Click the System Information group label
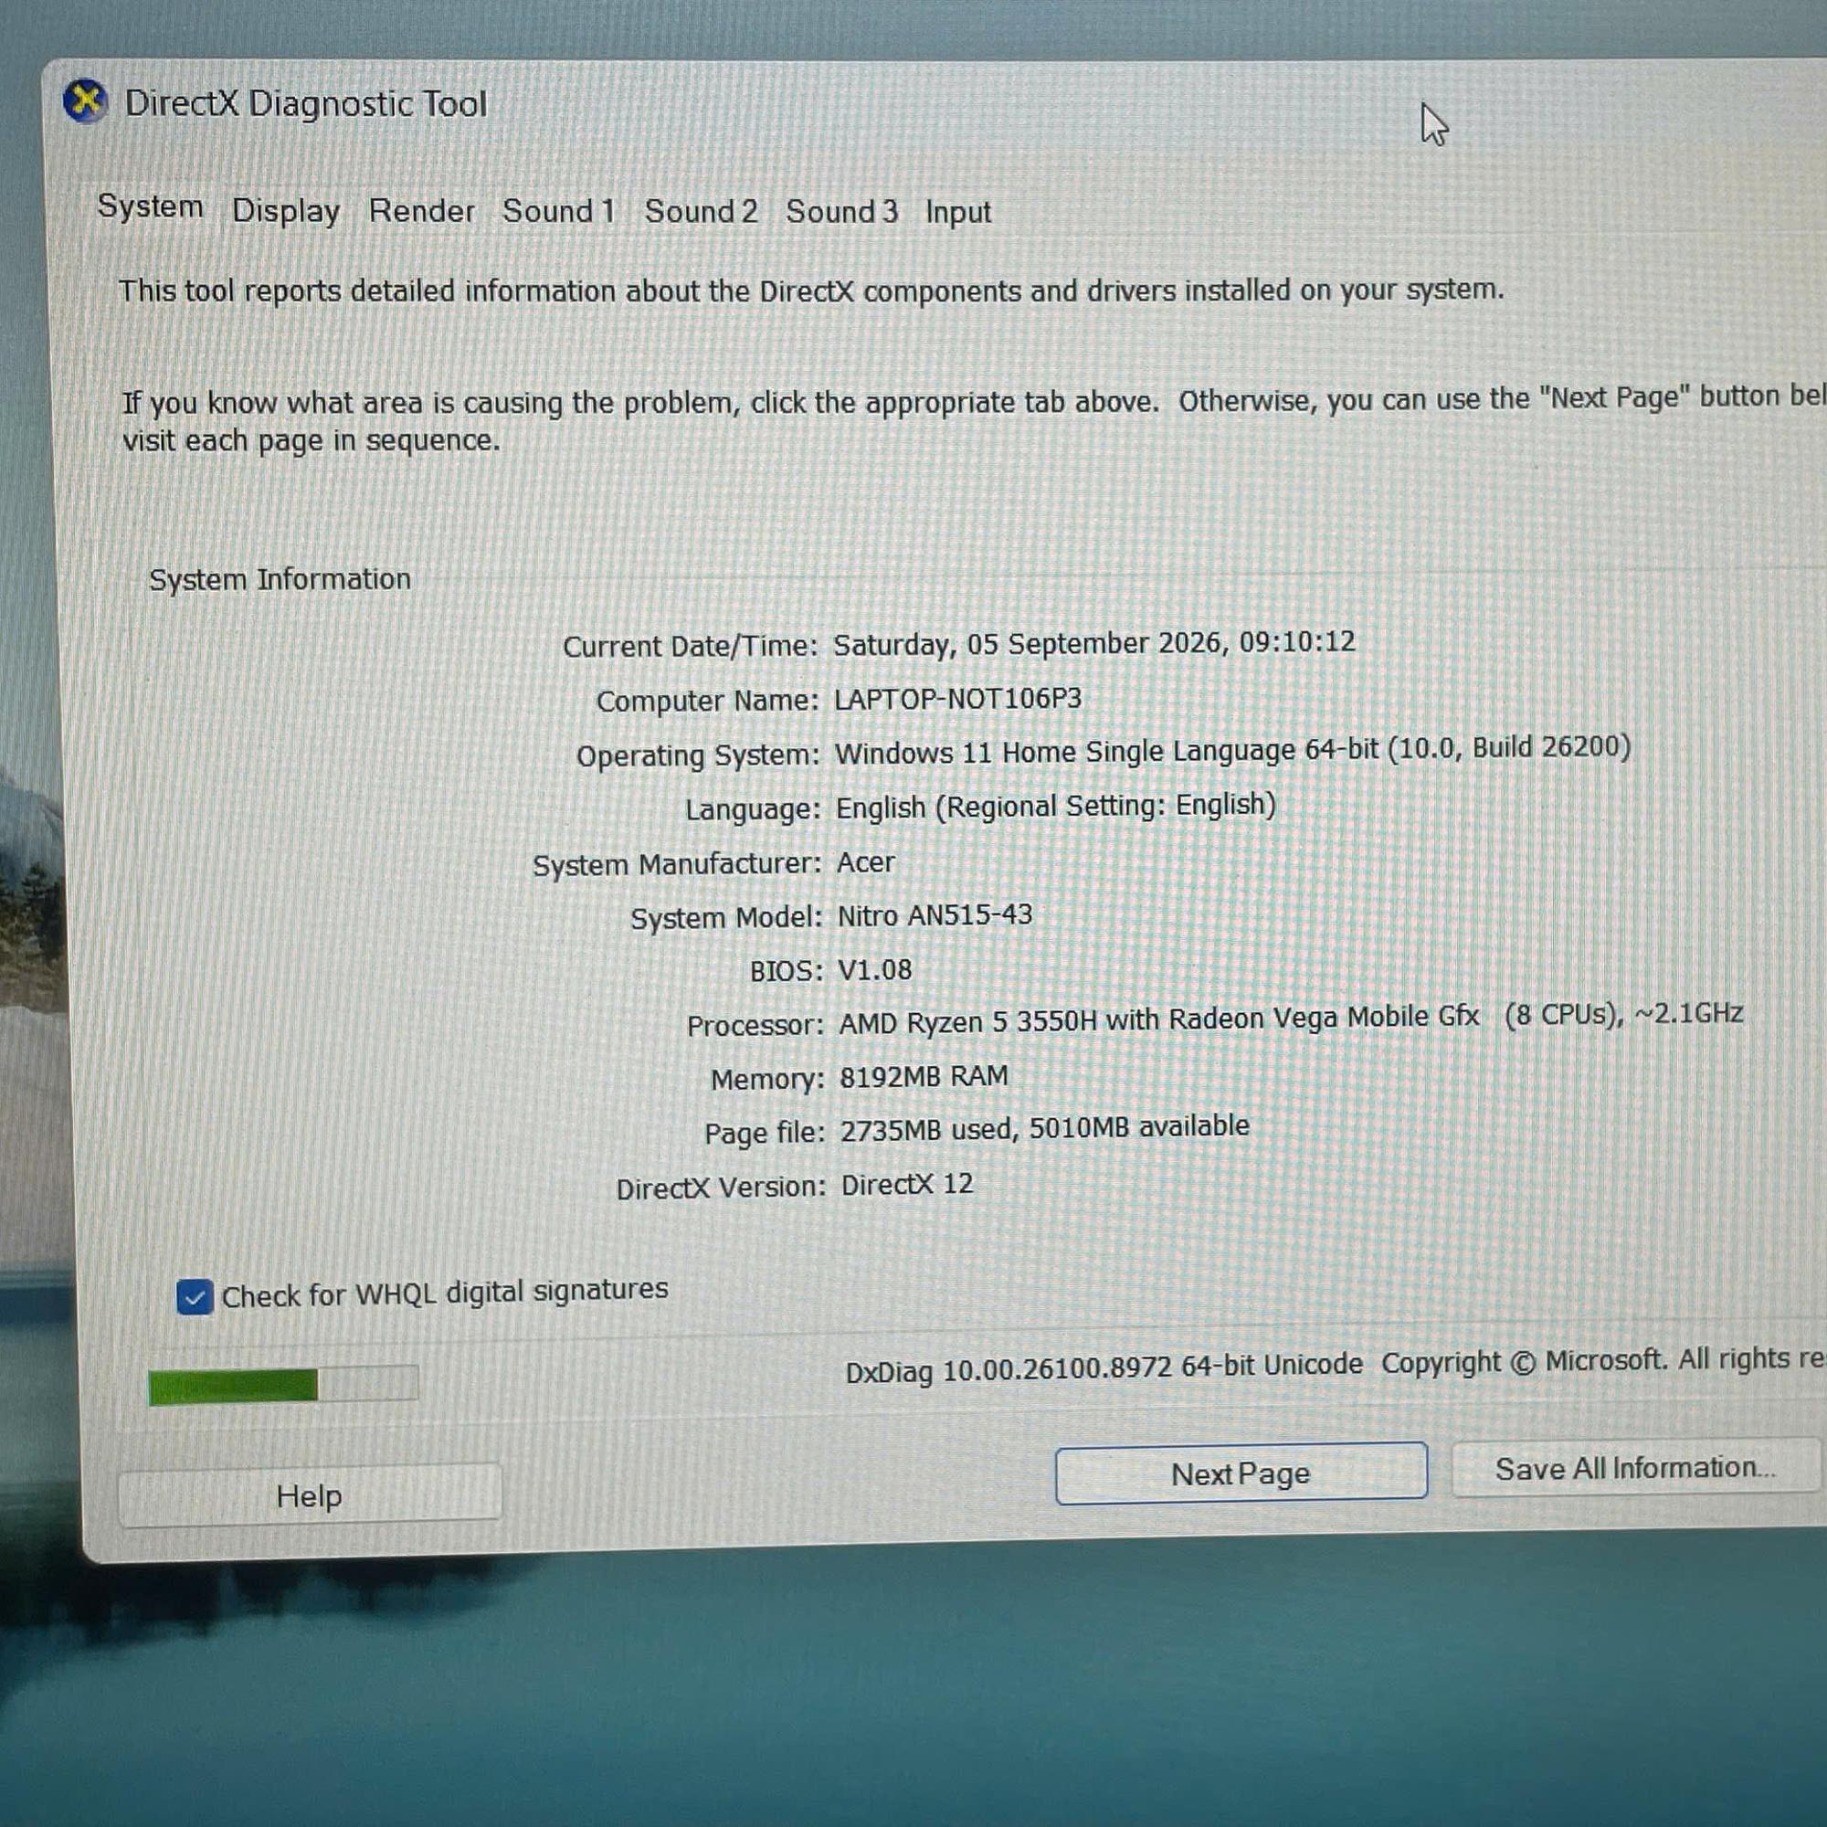The width and height of the screenshot is (1827, 1827). coord(280,579)
